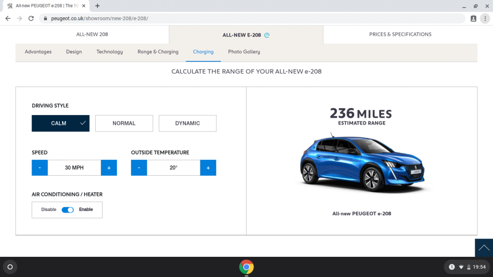Open the Chrome three-dot menu
The image size is (493, 277).
pos(485,19)
